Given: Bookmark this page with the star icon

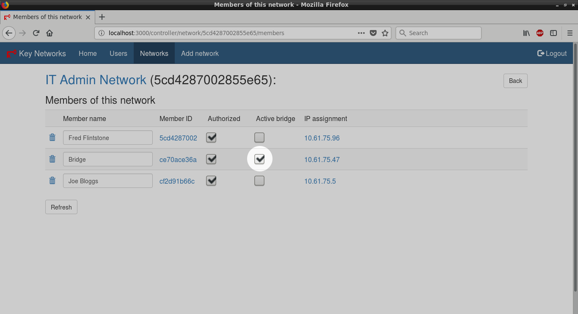Looking at the screenshot, I should click(x=385, y=33).
